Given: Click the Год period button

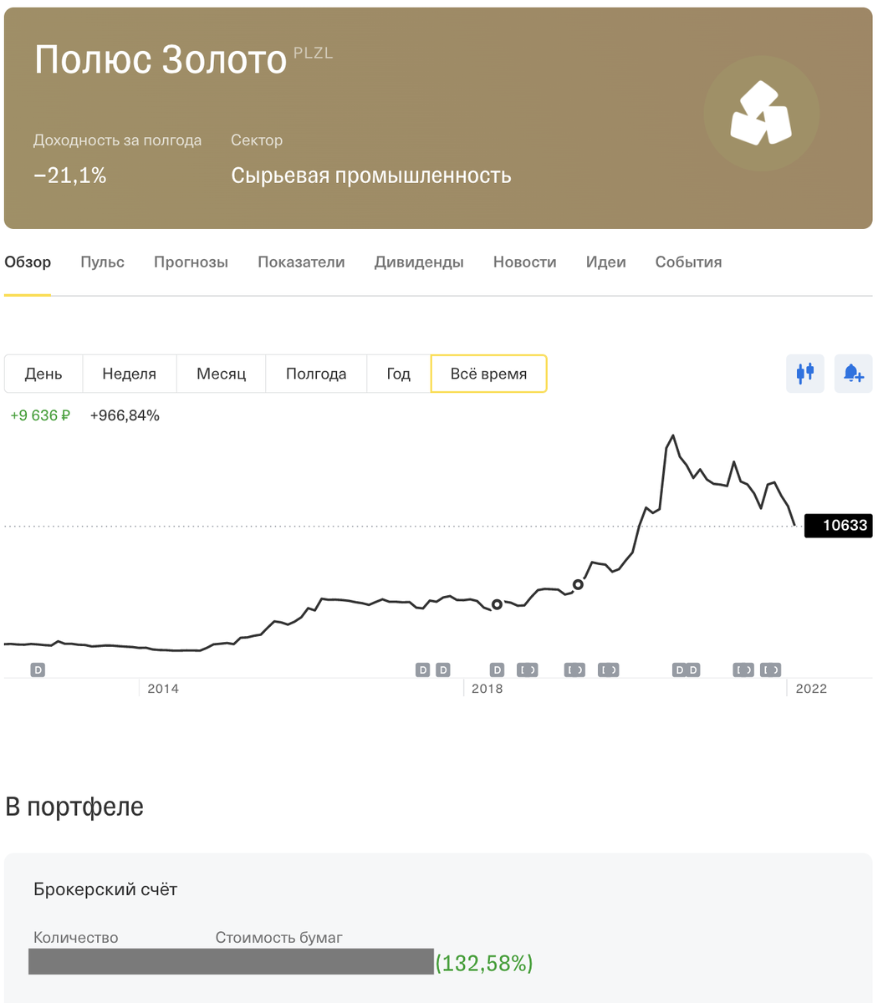Looking at the screenshot, I should tap(398, 374).
